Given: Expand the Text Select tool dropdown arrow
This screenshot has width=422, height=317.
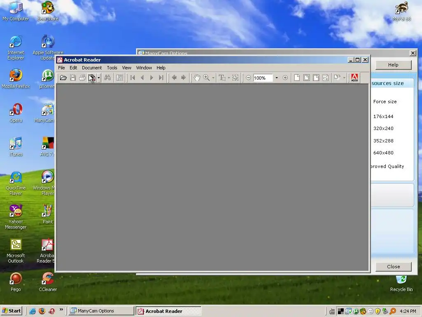Looking at the screenshot, I should [229, 78].
